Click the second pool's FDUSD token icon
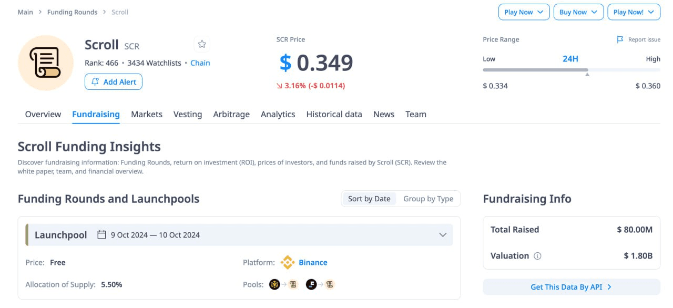 click(x=311, y=284)
